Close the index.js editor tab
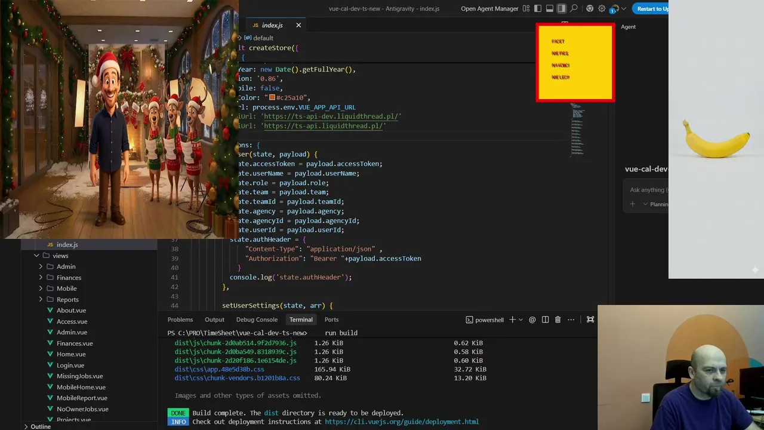Screen dimensions: 764x430 click(x=298, y=25)
